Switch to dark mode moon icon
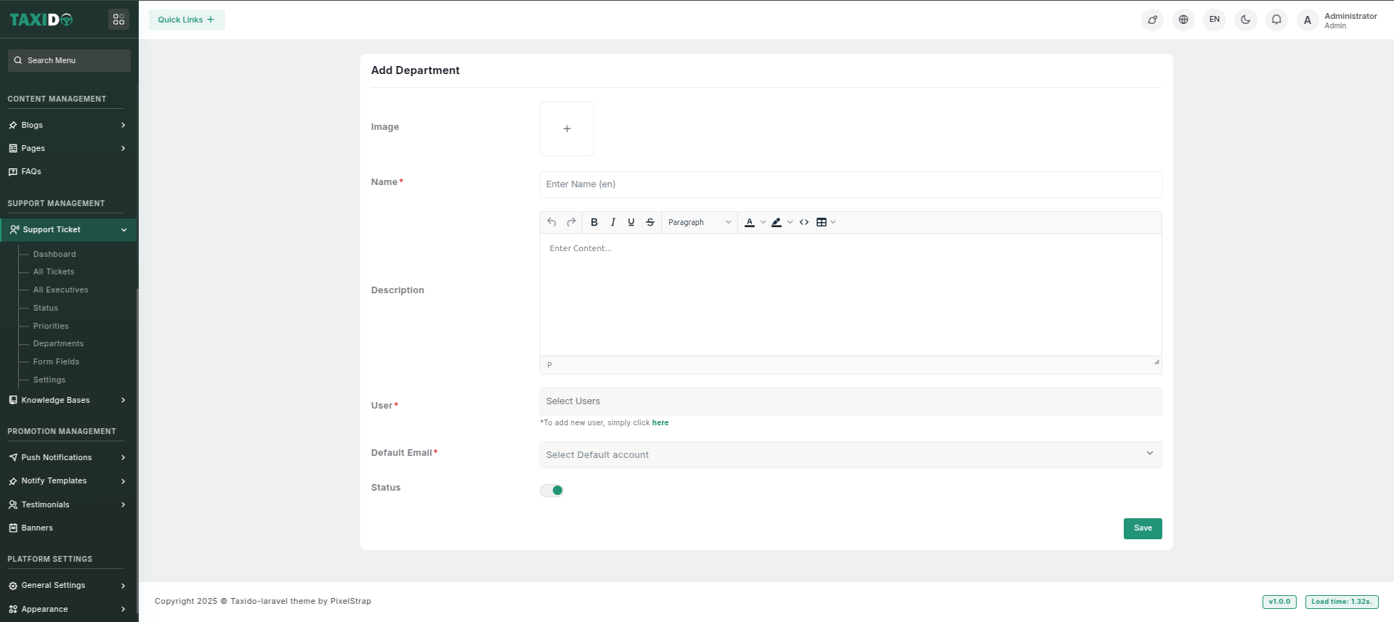 [1245, 20]
